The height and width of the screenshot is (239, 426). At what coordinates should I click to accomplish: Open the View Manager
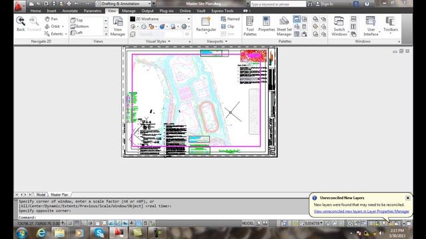(118, 27)
